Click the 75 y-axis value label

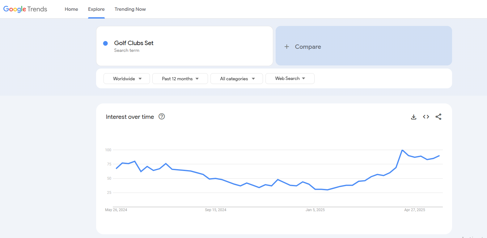[x=109, y=164]
